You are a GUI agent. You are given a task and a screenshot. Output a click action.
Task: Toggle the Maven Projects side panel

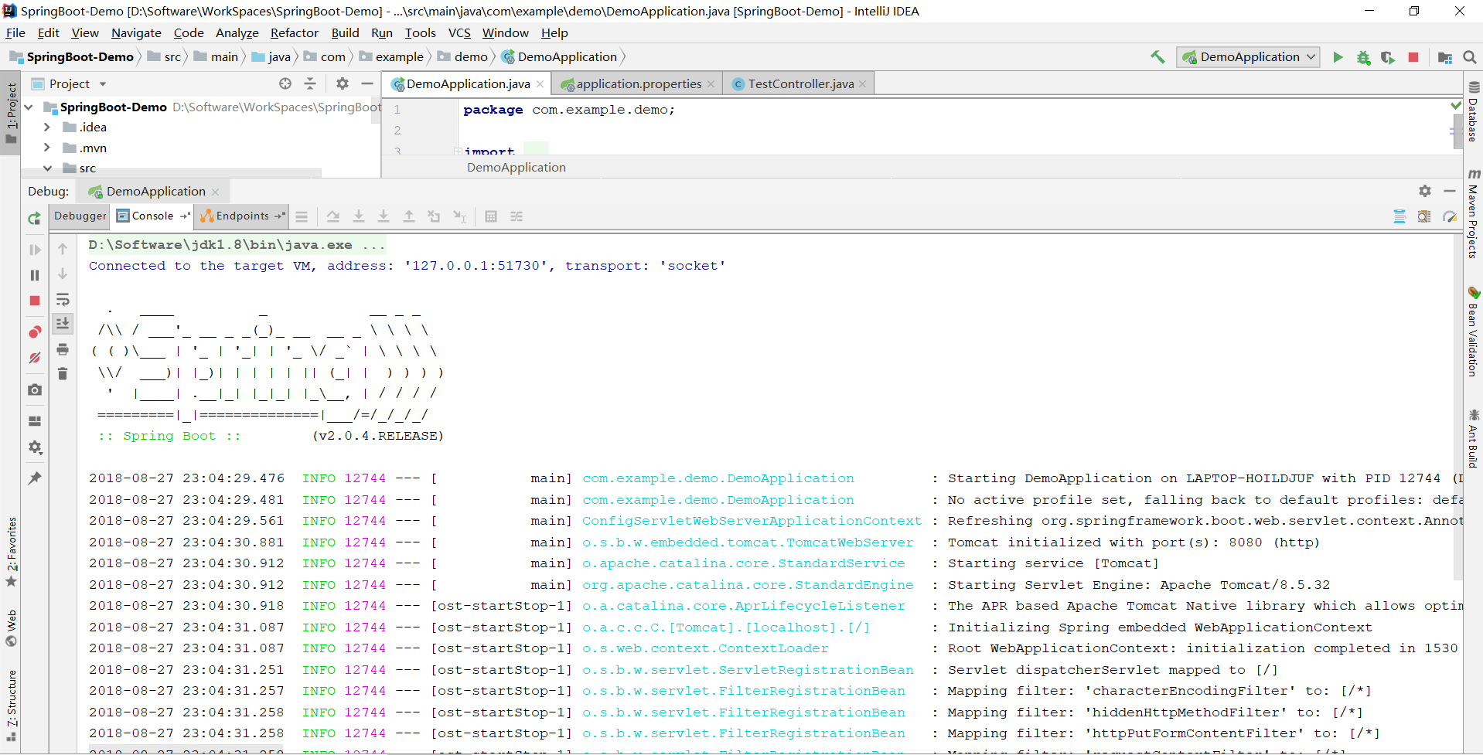pos(1473,214)
